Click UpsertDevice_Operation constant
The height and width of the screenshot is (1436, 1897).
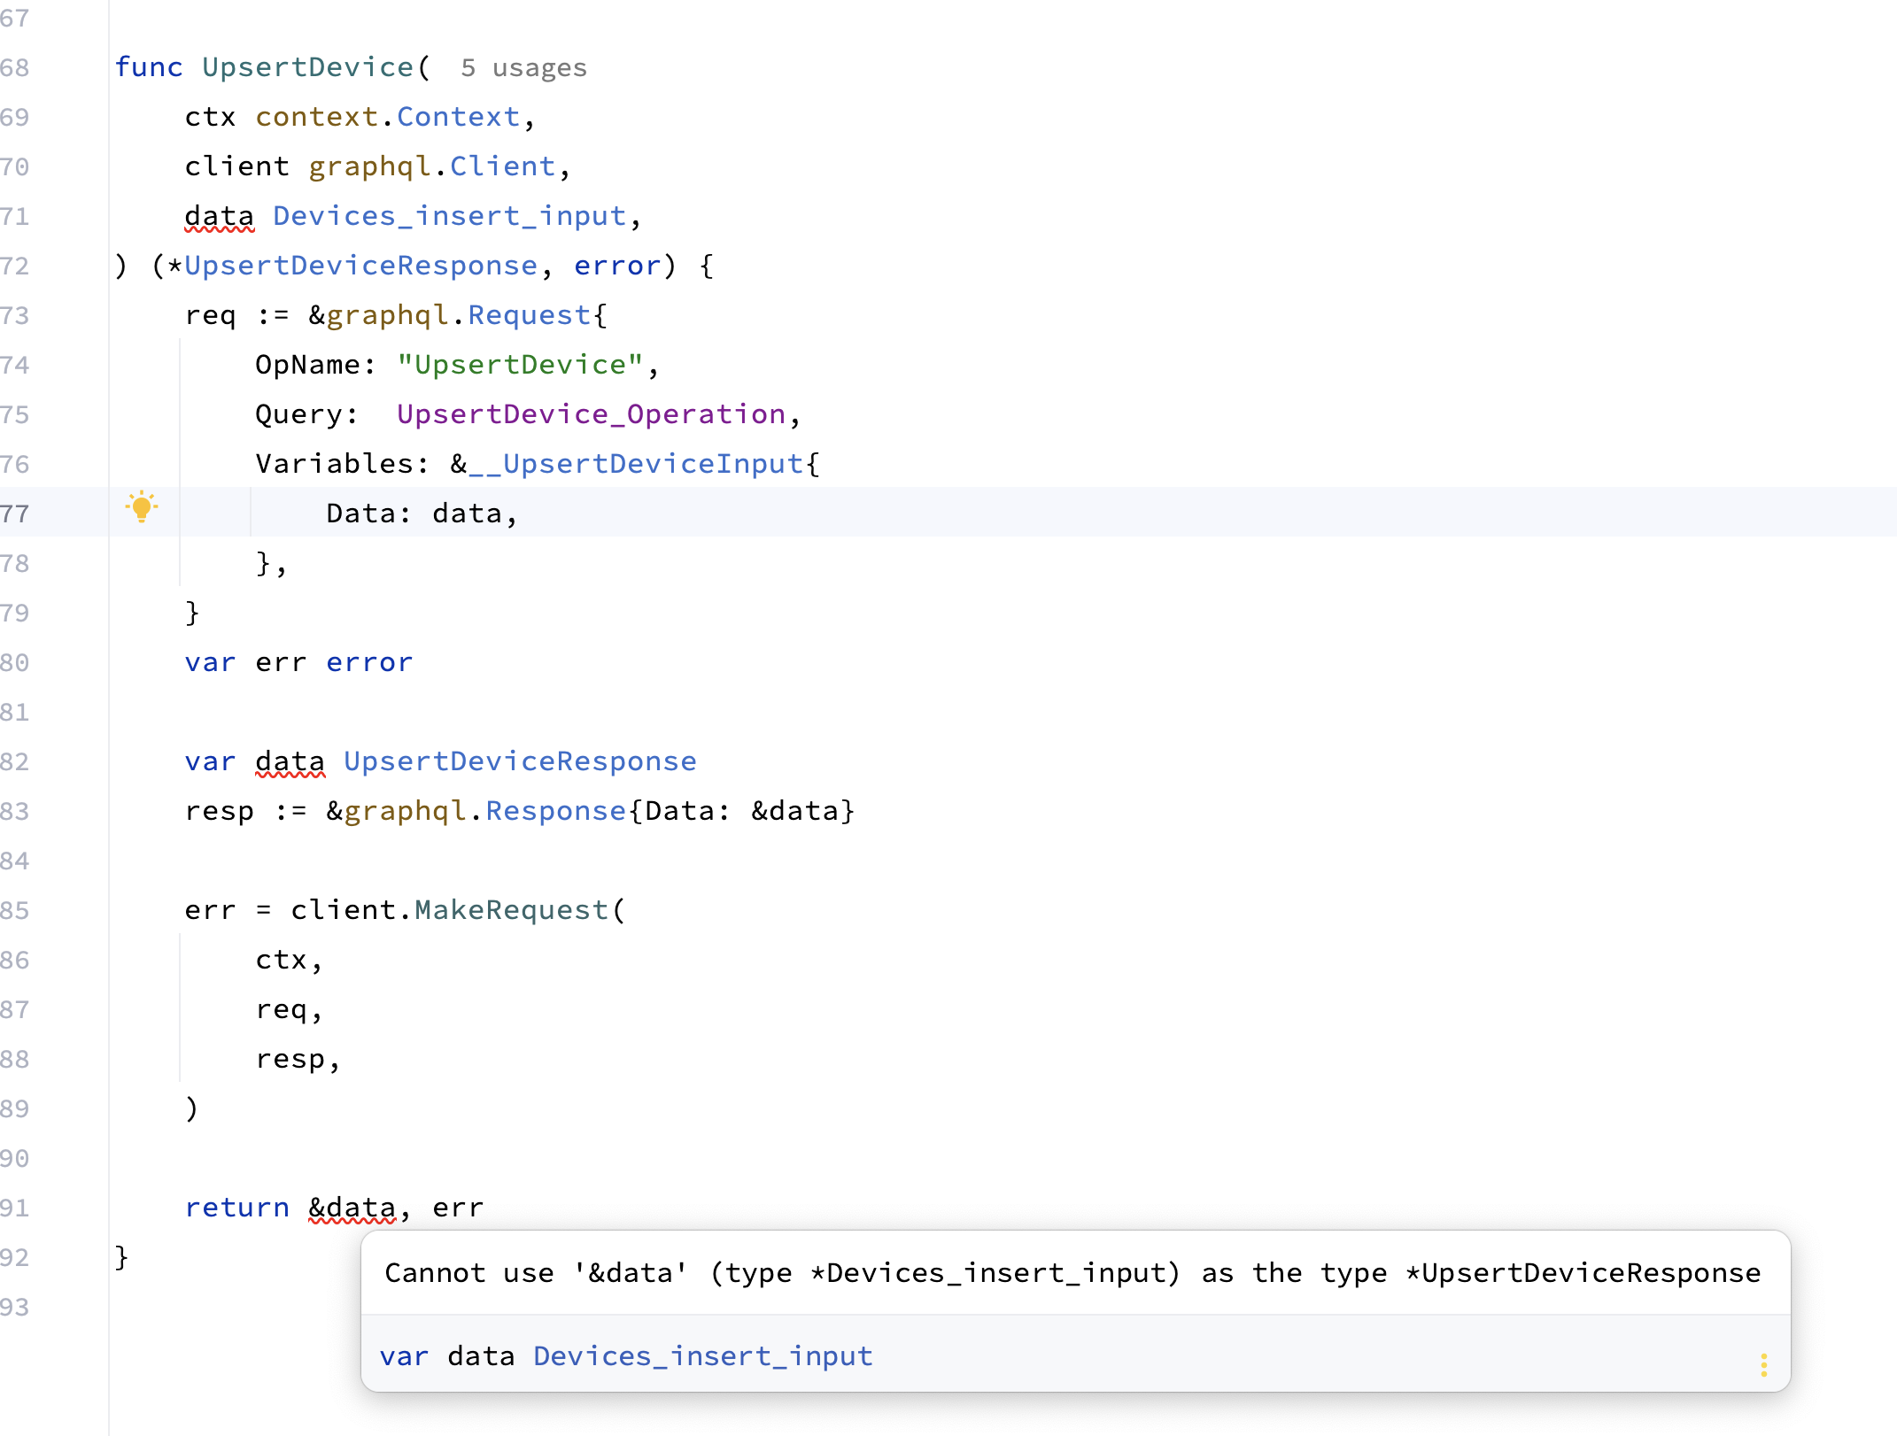coord(591,414)
